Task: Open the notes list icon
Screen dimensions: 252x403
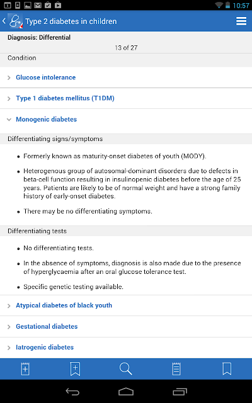Action: coord(176,369)
